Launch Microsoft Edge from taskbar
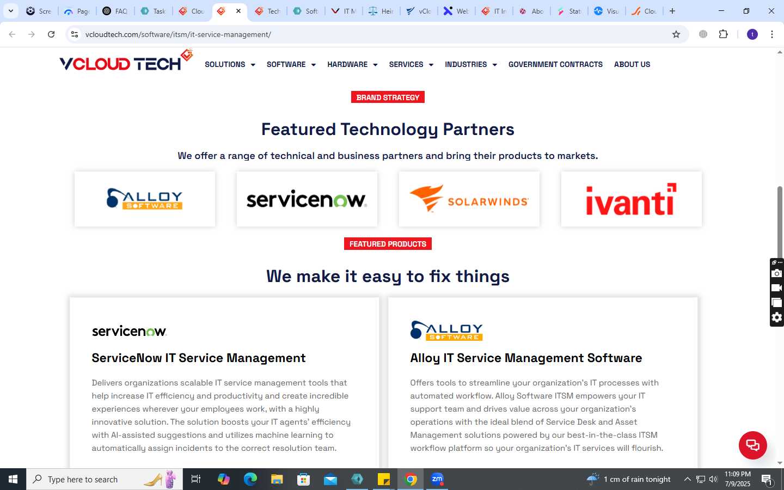784x490 pixels. 250,479
